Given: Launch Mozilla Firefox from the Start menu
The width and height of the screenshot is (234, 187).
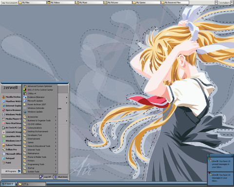Looking at the screenshot, I should [11, 97].
